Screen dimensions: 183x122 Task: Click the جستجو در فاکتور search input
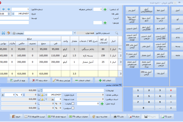click(x=48, y=33)
